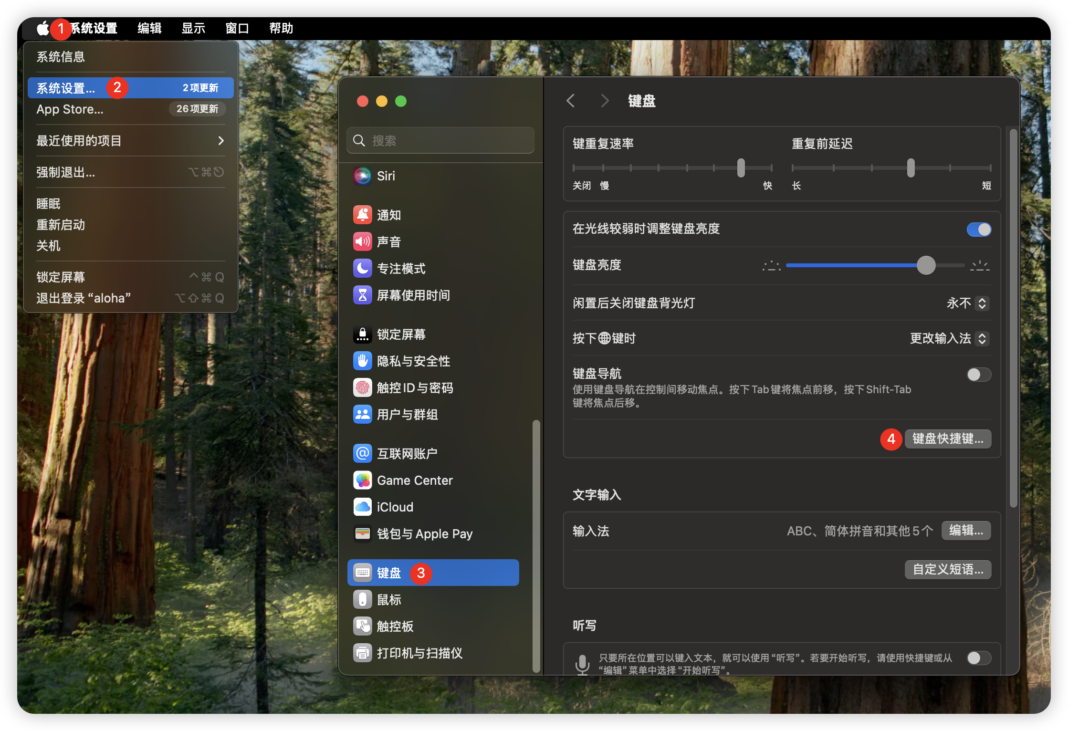This screenshot has height=731, width=1068.
Task: Choose 强制退出 from Apple menu
Action: [x=66, y=172]
